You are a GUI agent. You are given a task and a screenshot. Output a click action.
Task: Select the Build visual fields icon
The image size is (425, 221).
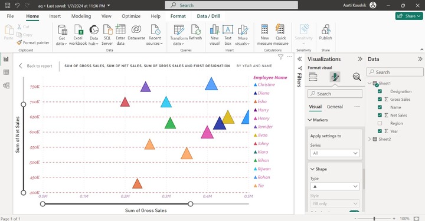(313, 77)
